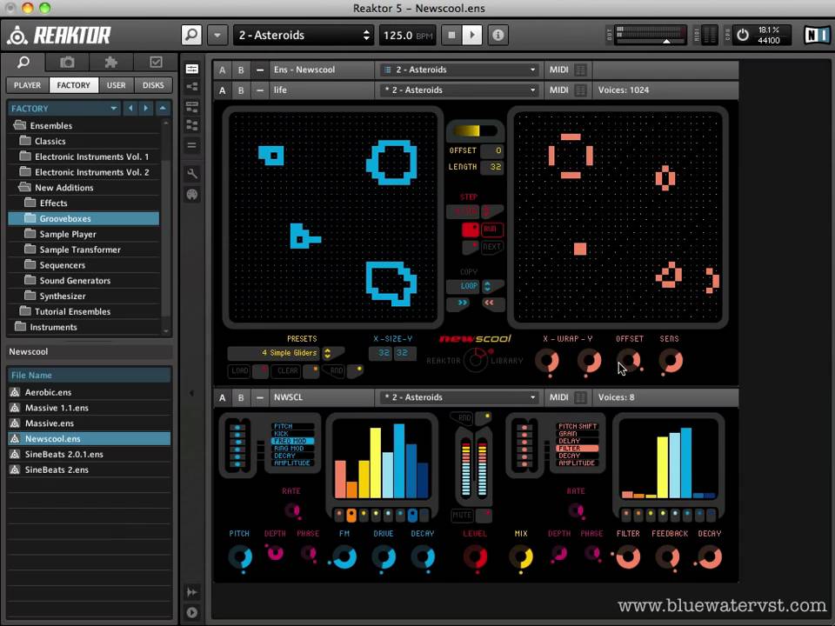The width and height of the screenshot is (835, 626).
Task: Click the CLEAR grid button
Action: coord(288,370)
